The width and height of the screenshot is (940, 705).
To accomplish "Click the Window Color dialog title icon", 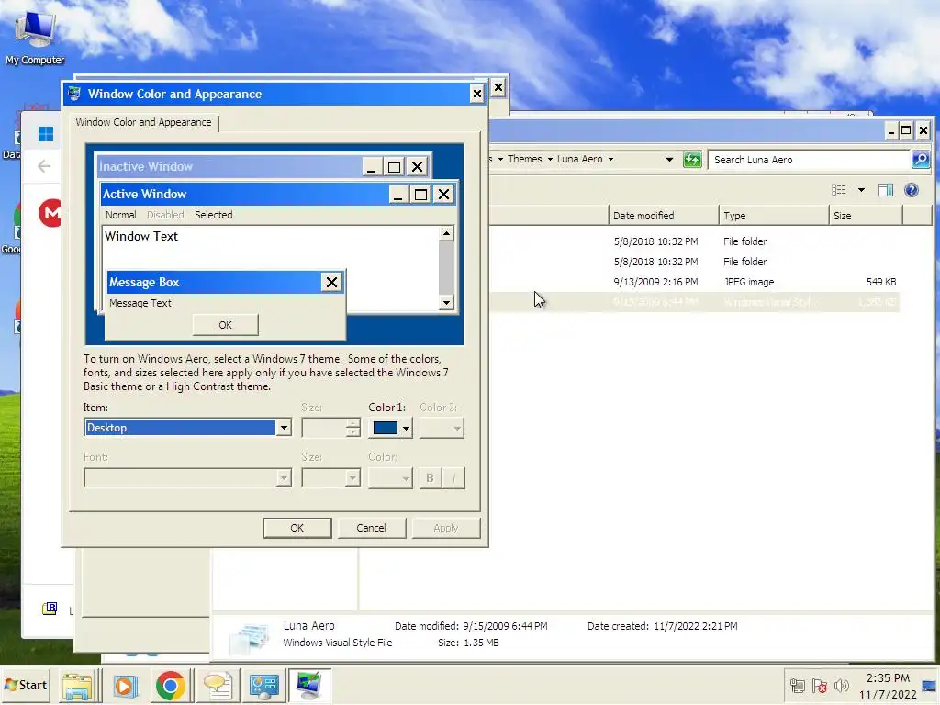I will [74, 94].
